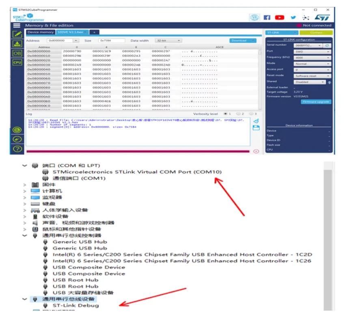This screenshot has height=320, width=351.
Task: Open the hamburger menu in STM32CubeProgrammer
Action: coord(17,25)
